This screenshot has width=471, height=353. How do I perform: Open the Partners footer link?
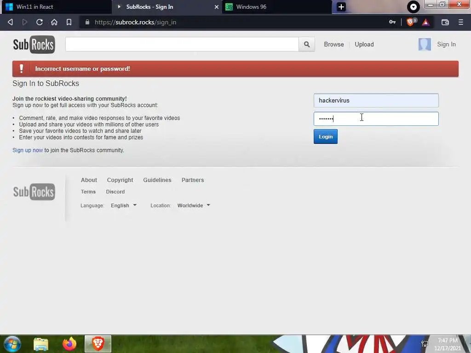(193, 180)
